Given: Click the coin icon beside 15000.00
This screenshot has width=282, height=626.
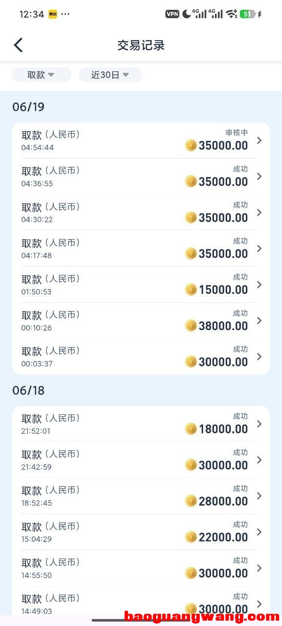Looking at the screenshot, I should pos(191,290).
